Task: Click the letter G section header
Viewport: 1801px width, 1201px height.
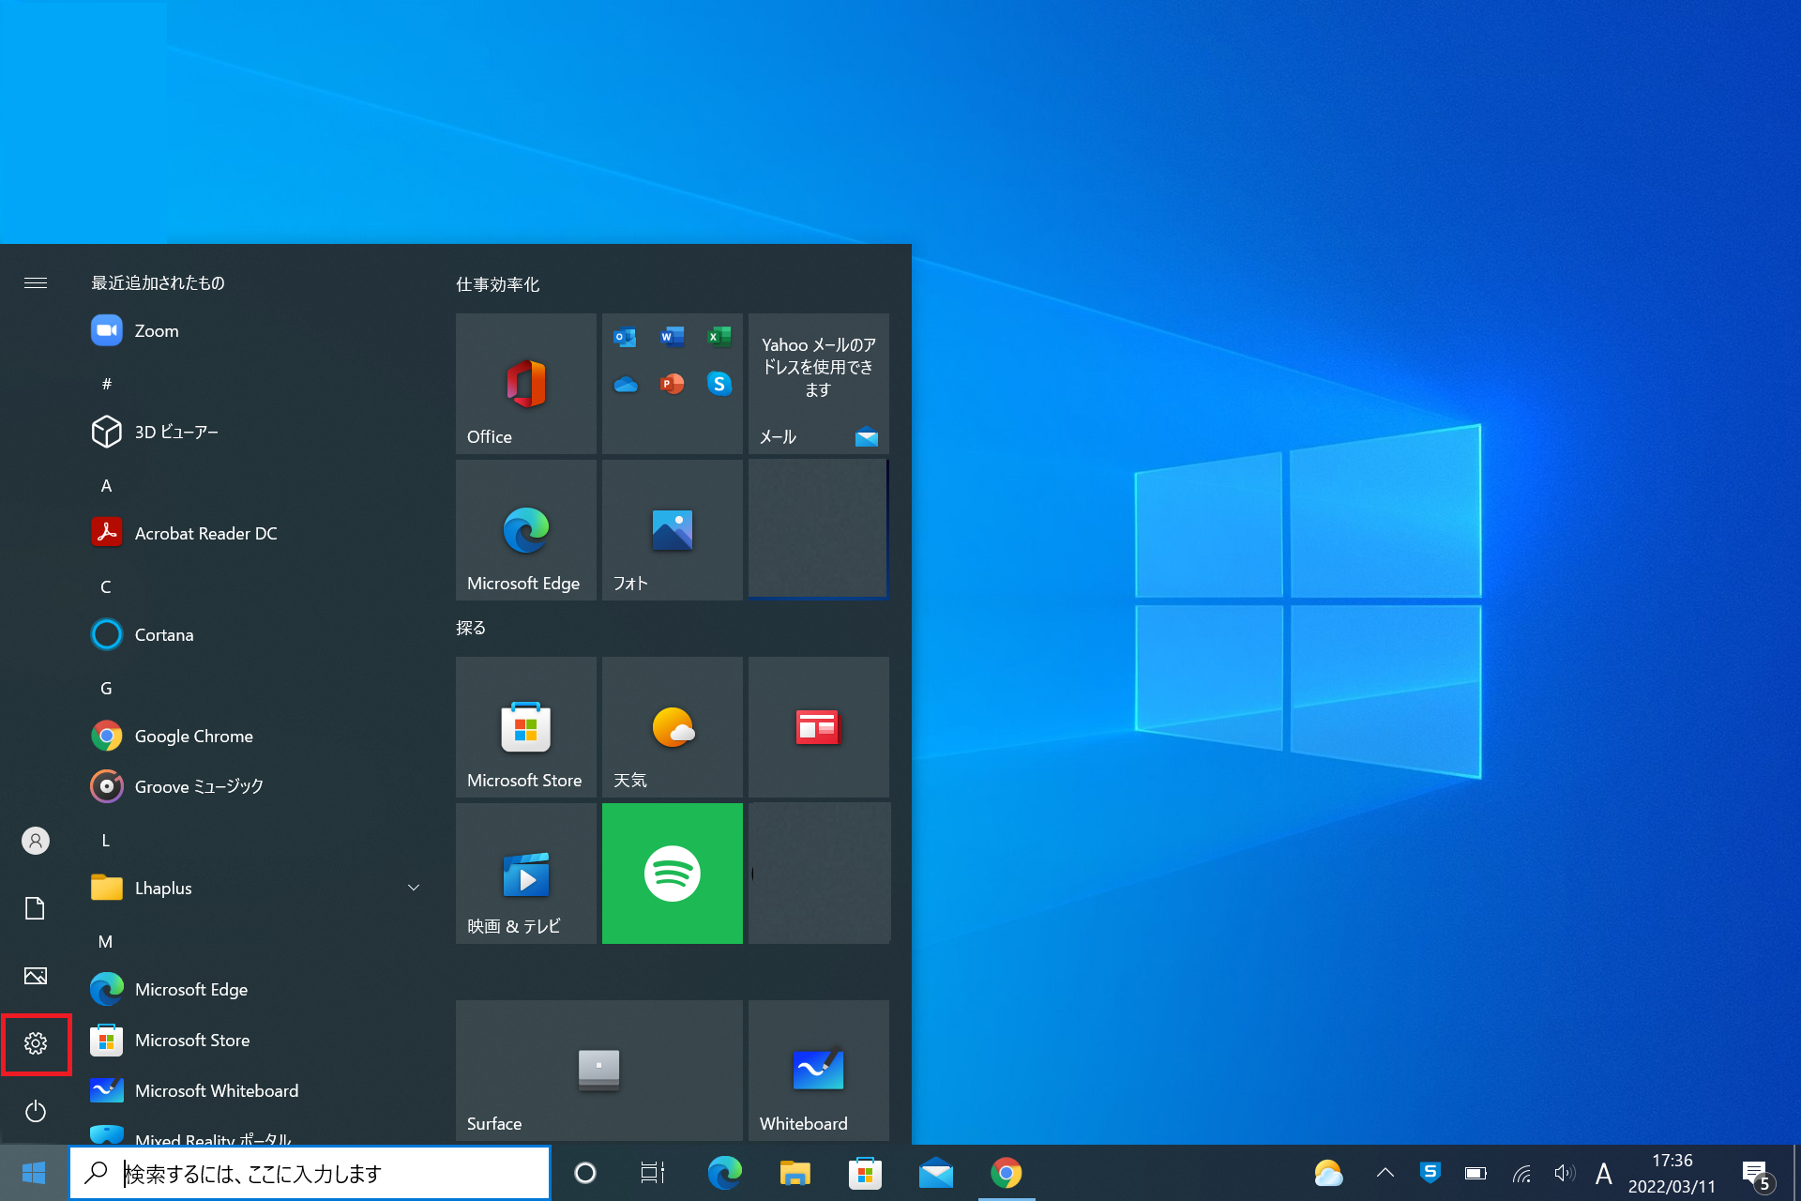Action: (x=106, y=688)
